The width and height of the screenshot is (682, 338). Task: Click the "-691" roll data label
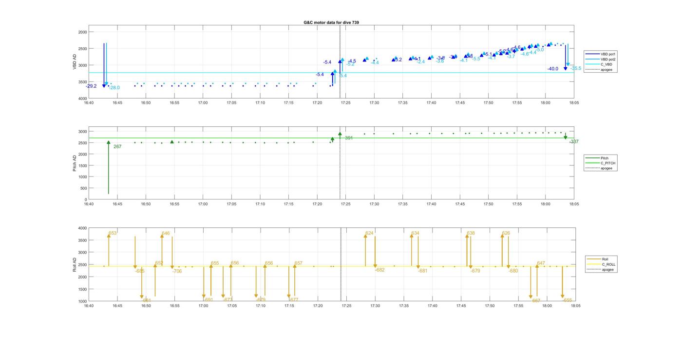click(208, 300)
